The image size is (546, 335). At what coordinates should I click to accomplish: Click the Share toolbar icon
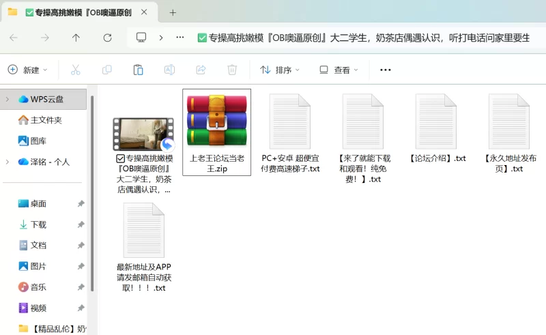tap(201, 70)
